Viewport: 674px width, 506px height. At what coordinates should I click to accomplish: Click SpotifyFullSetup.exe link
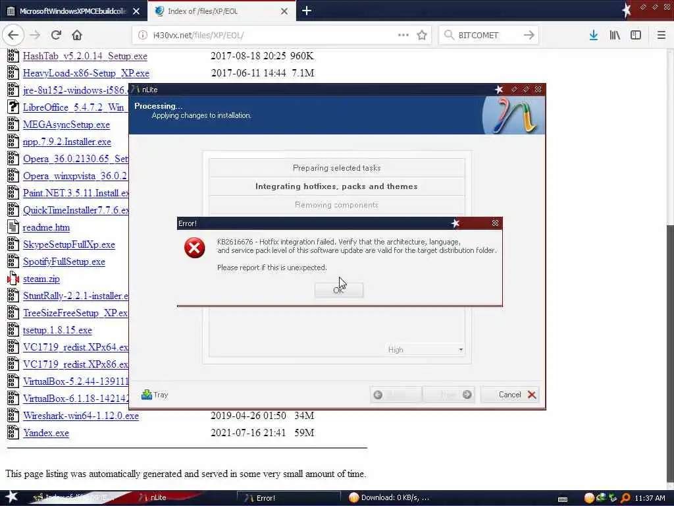[64, 262]
